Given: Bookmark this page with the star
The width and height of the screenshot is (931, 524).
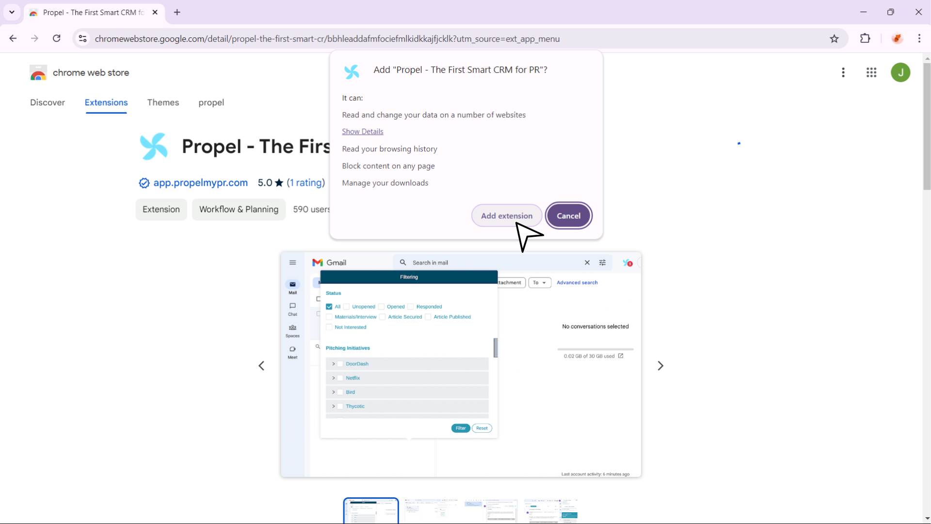Looking at the screenshot, I should tap(835, 38).
